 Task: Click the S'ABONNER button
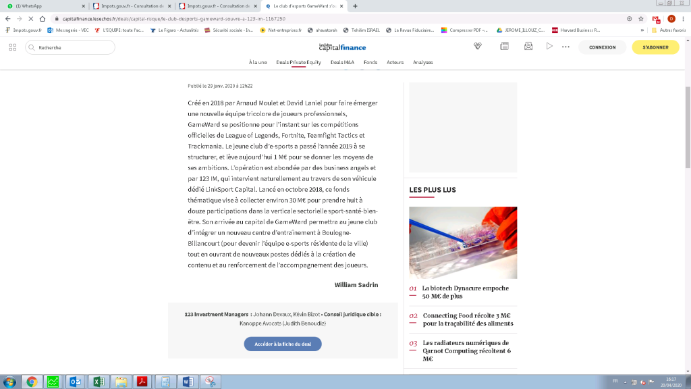(x=655, y=47)
